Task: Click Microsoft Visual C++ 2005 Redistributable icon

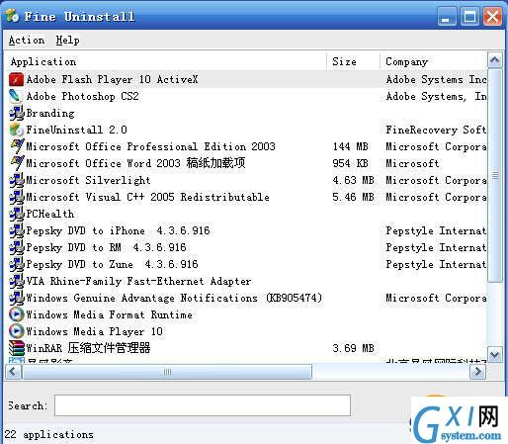Action: 16,197
